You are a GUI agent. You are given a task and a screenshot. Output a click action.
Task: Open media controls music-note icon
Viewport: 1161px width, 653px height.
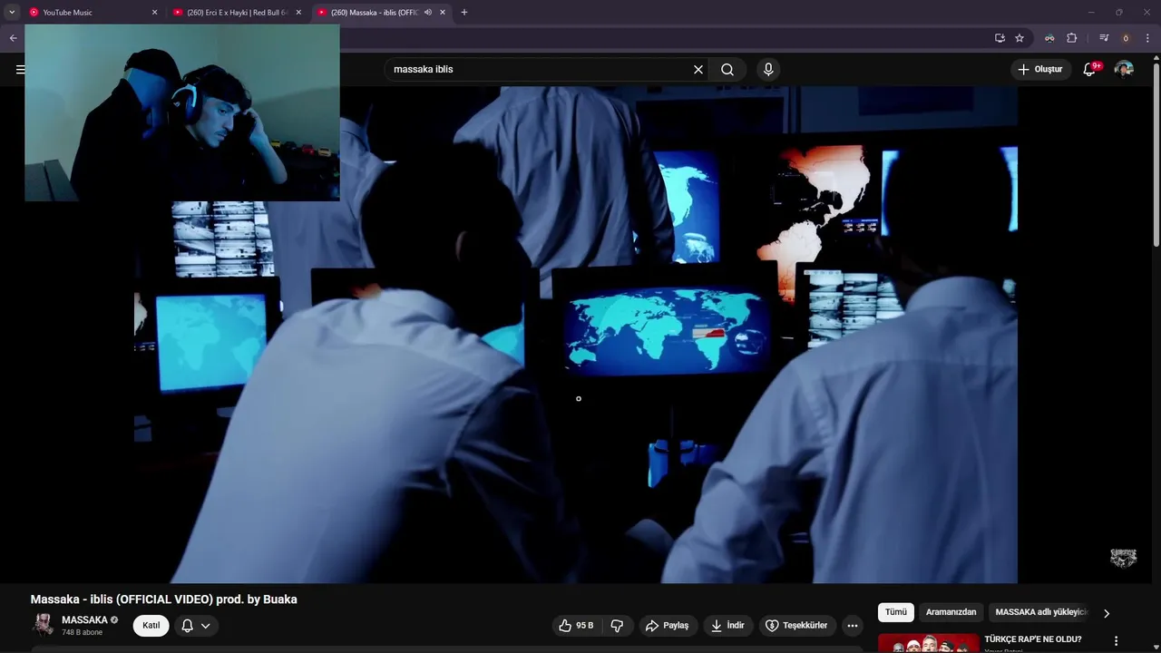pos(1104,38)
